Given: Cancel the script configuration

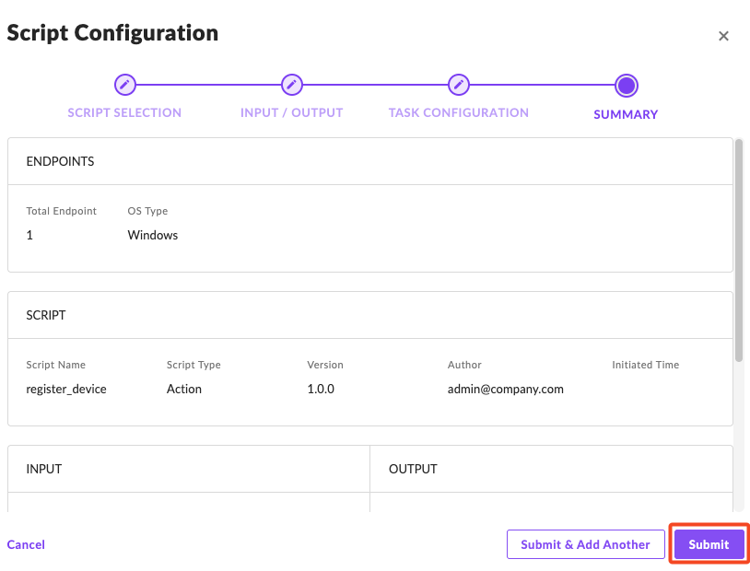Looking at the screenshot, I should click(26, 544).
